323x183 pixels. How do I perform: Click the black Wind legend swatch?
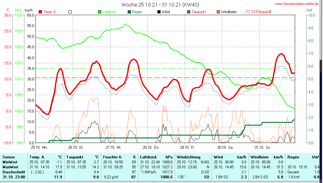click(x=159, y=12)
